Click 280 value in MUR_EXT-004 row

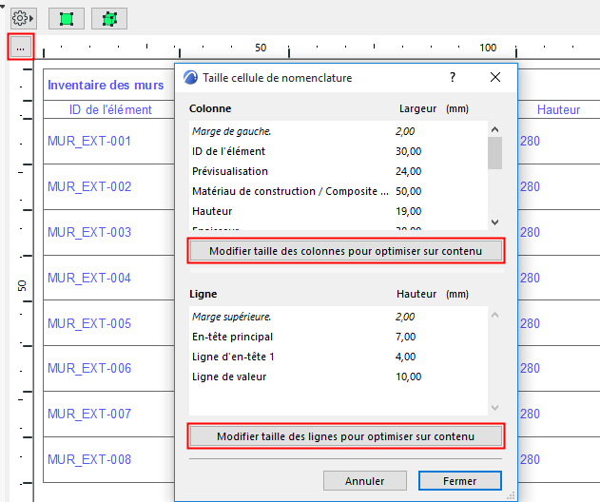(x=530, y=278)
